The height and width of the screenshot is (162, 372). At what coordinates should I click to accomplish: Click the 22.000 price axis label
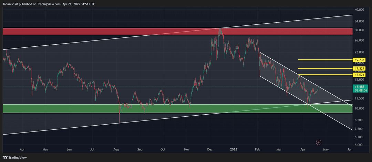tap(359, 52)
